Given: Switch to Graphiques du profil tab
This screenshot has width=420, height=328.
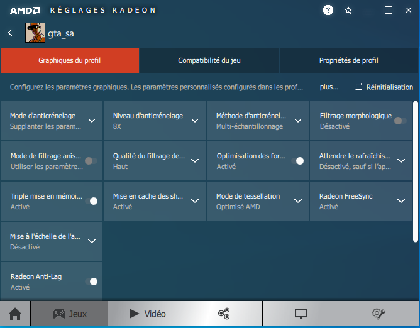Looking at the screenshot, I should click(x=70, y=60).
